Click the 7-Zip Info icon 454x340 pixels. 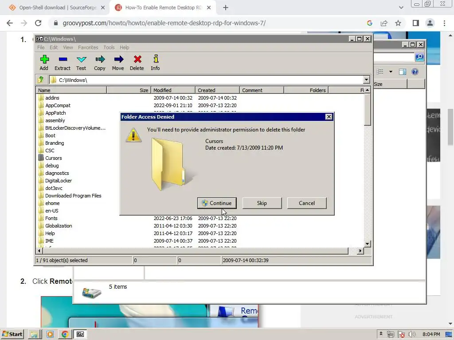tap(156, 63)
